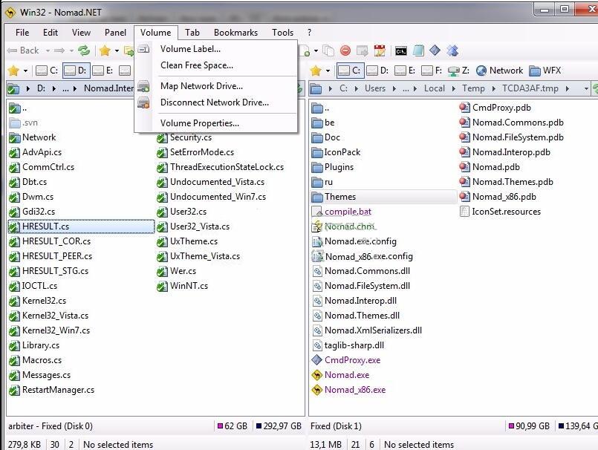
Task: Click the Disconnect Network Drive menu icon
Action: point(143,102)
